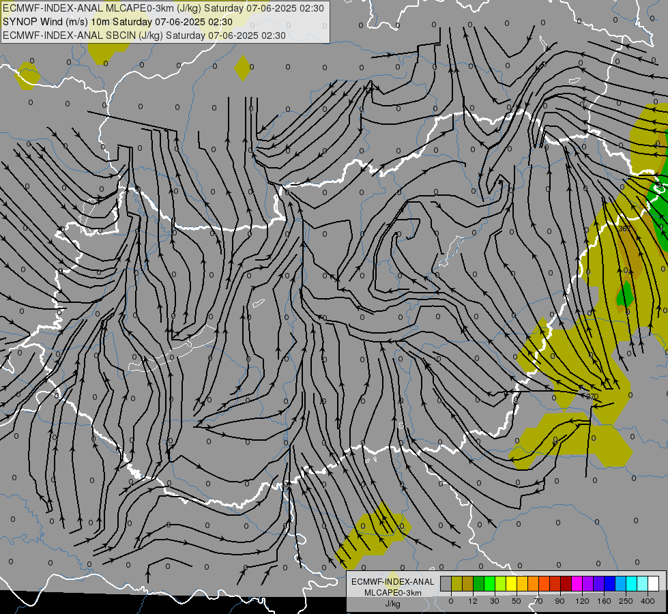Select the pure blue legend swatch
The image size is (668, 614).
pyautogui.click(x=609, y=583)
